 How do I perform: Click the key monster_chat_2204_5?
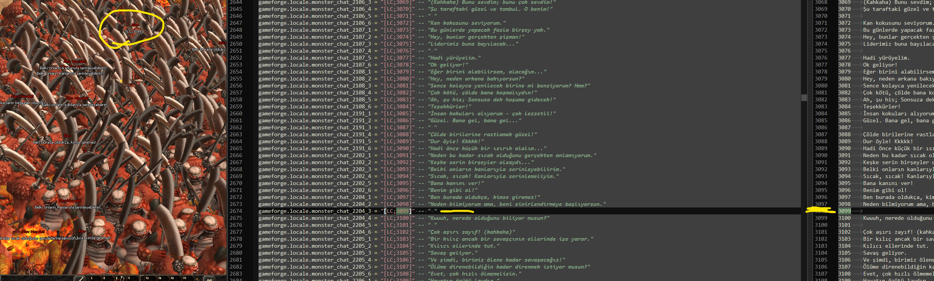tap(315, 225)
